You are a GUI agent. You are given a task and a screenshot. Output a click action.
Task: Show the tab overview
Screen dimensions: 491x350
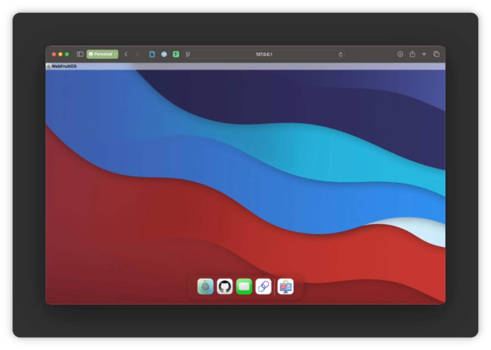coord(436,54)
